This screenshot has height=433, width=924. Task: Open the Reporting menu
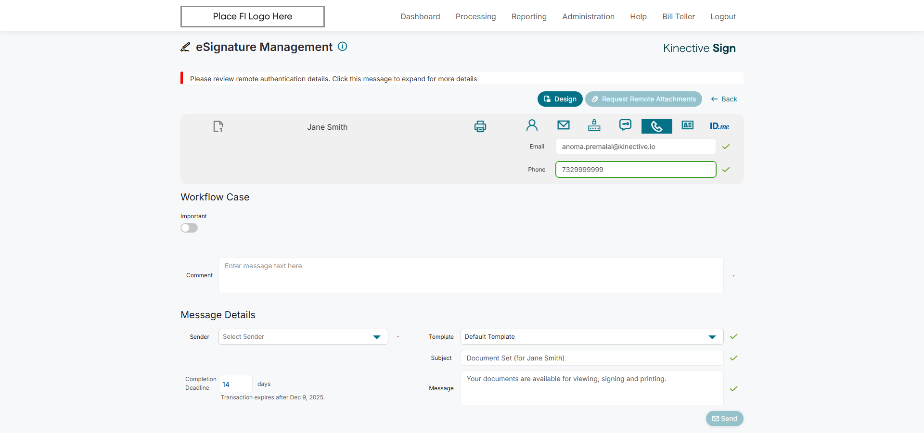[529, 17]
